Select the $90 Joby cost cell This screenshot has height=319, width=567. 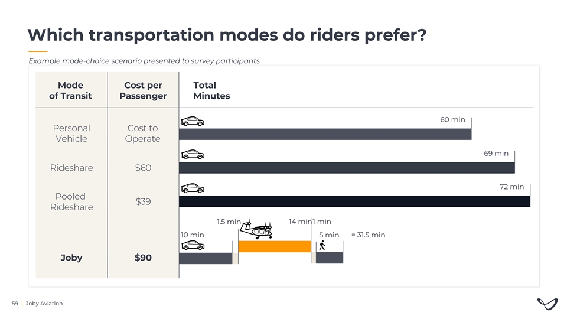click(x=143, y=258)
